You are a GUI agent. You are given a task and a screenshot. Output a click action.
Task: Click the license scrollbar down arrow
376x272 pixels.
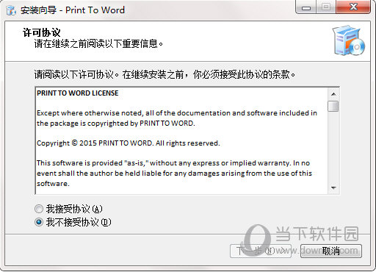pyautogui.click(x=333, y=188)
